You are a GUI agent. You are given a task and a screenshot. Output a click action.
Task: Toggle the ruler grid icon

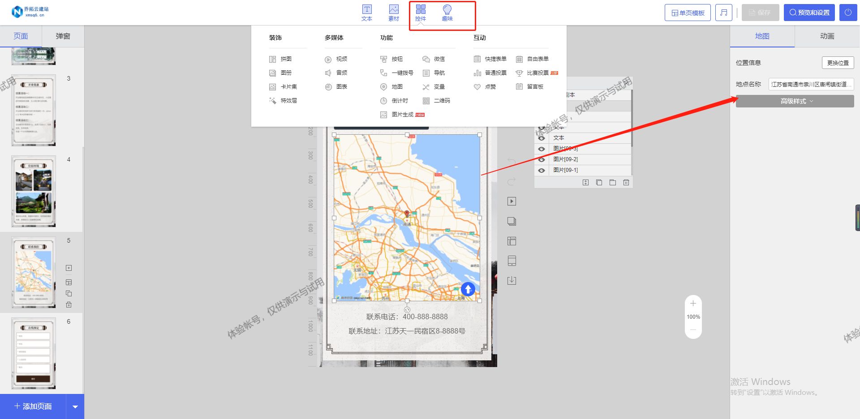(512, 241)
